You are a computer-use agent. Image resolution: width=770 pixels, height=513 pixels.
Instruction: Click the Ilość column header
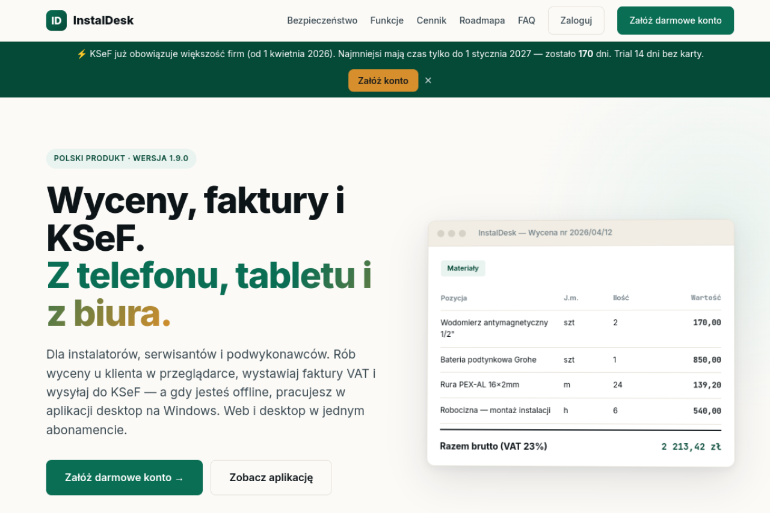(621, 298)
